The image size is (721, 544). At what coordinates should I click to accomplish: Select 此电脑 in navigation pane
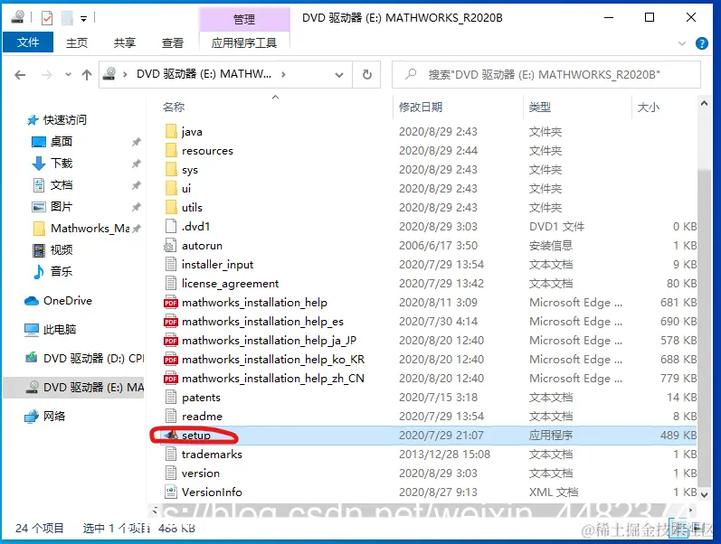pos(60,330)
